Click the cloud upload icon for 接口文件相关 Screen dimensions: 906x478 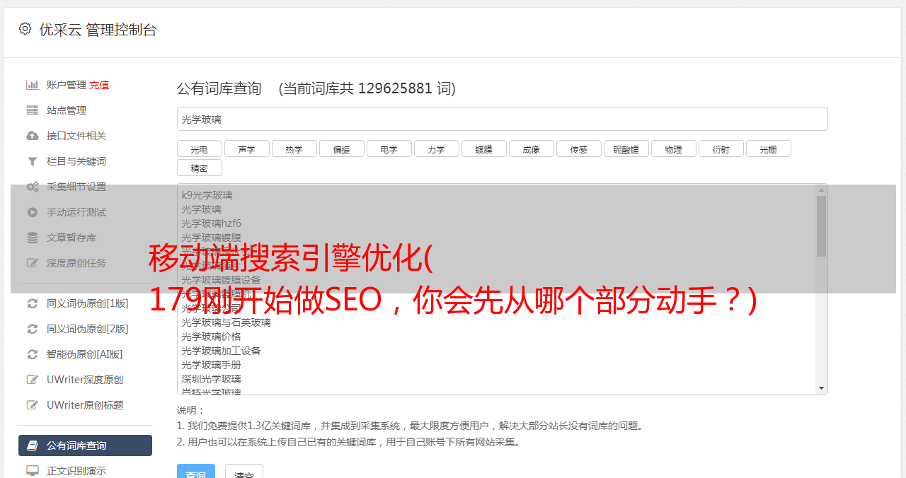32,136
